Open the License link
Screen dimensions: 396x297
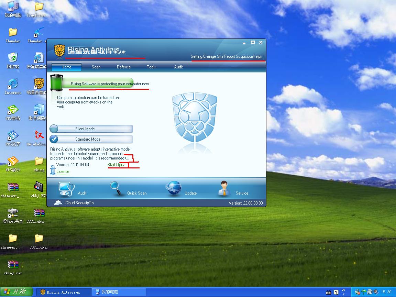click(63, 172)
